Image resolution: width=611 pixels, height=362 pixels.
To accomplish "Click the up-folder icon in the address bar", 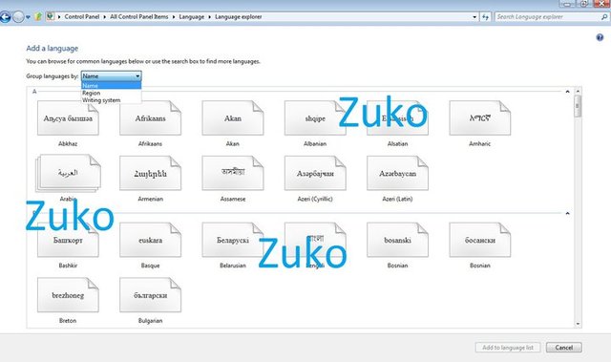I will pyautogui.click(x=38, y=17).
